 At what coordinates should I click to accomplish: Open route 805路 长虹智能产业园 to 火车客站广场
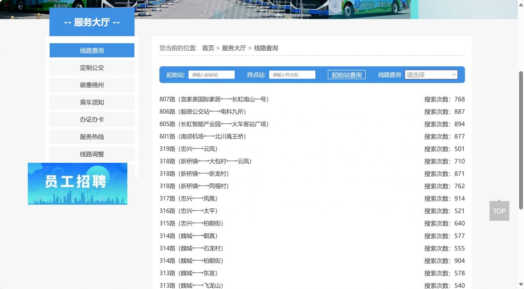214,124
